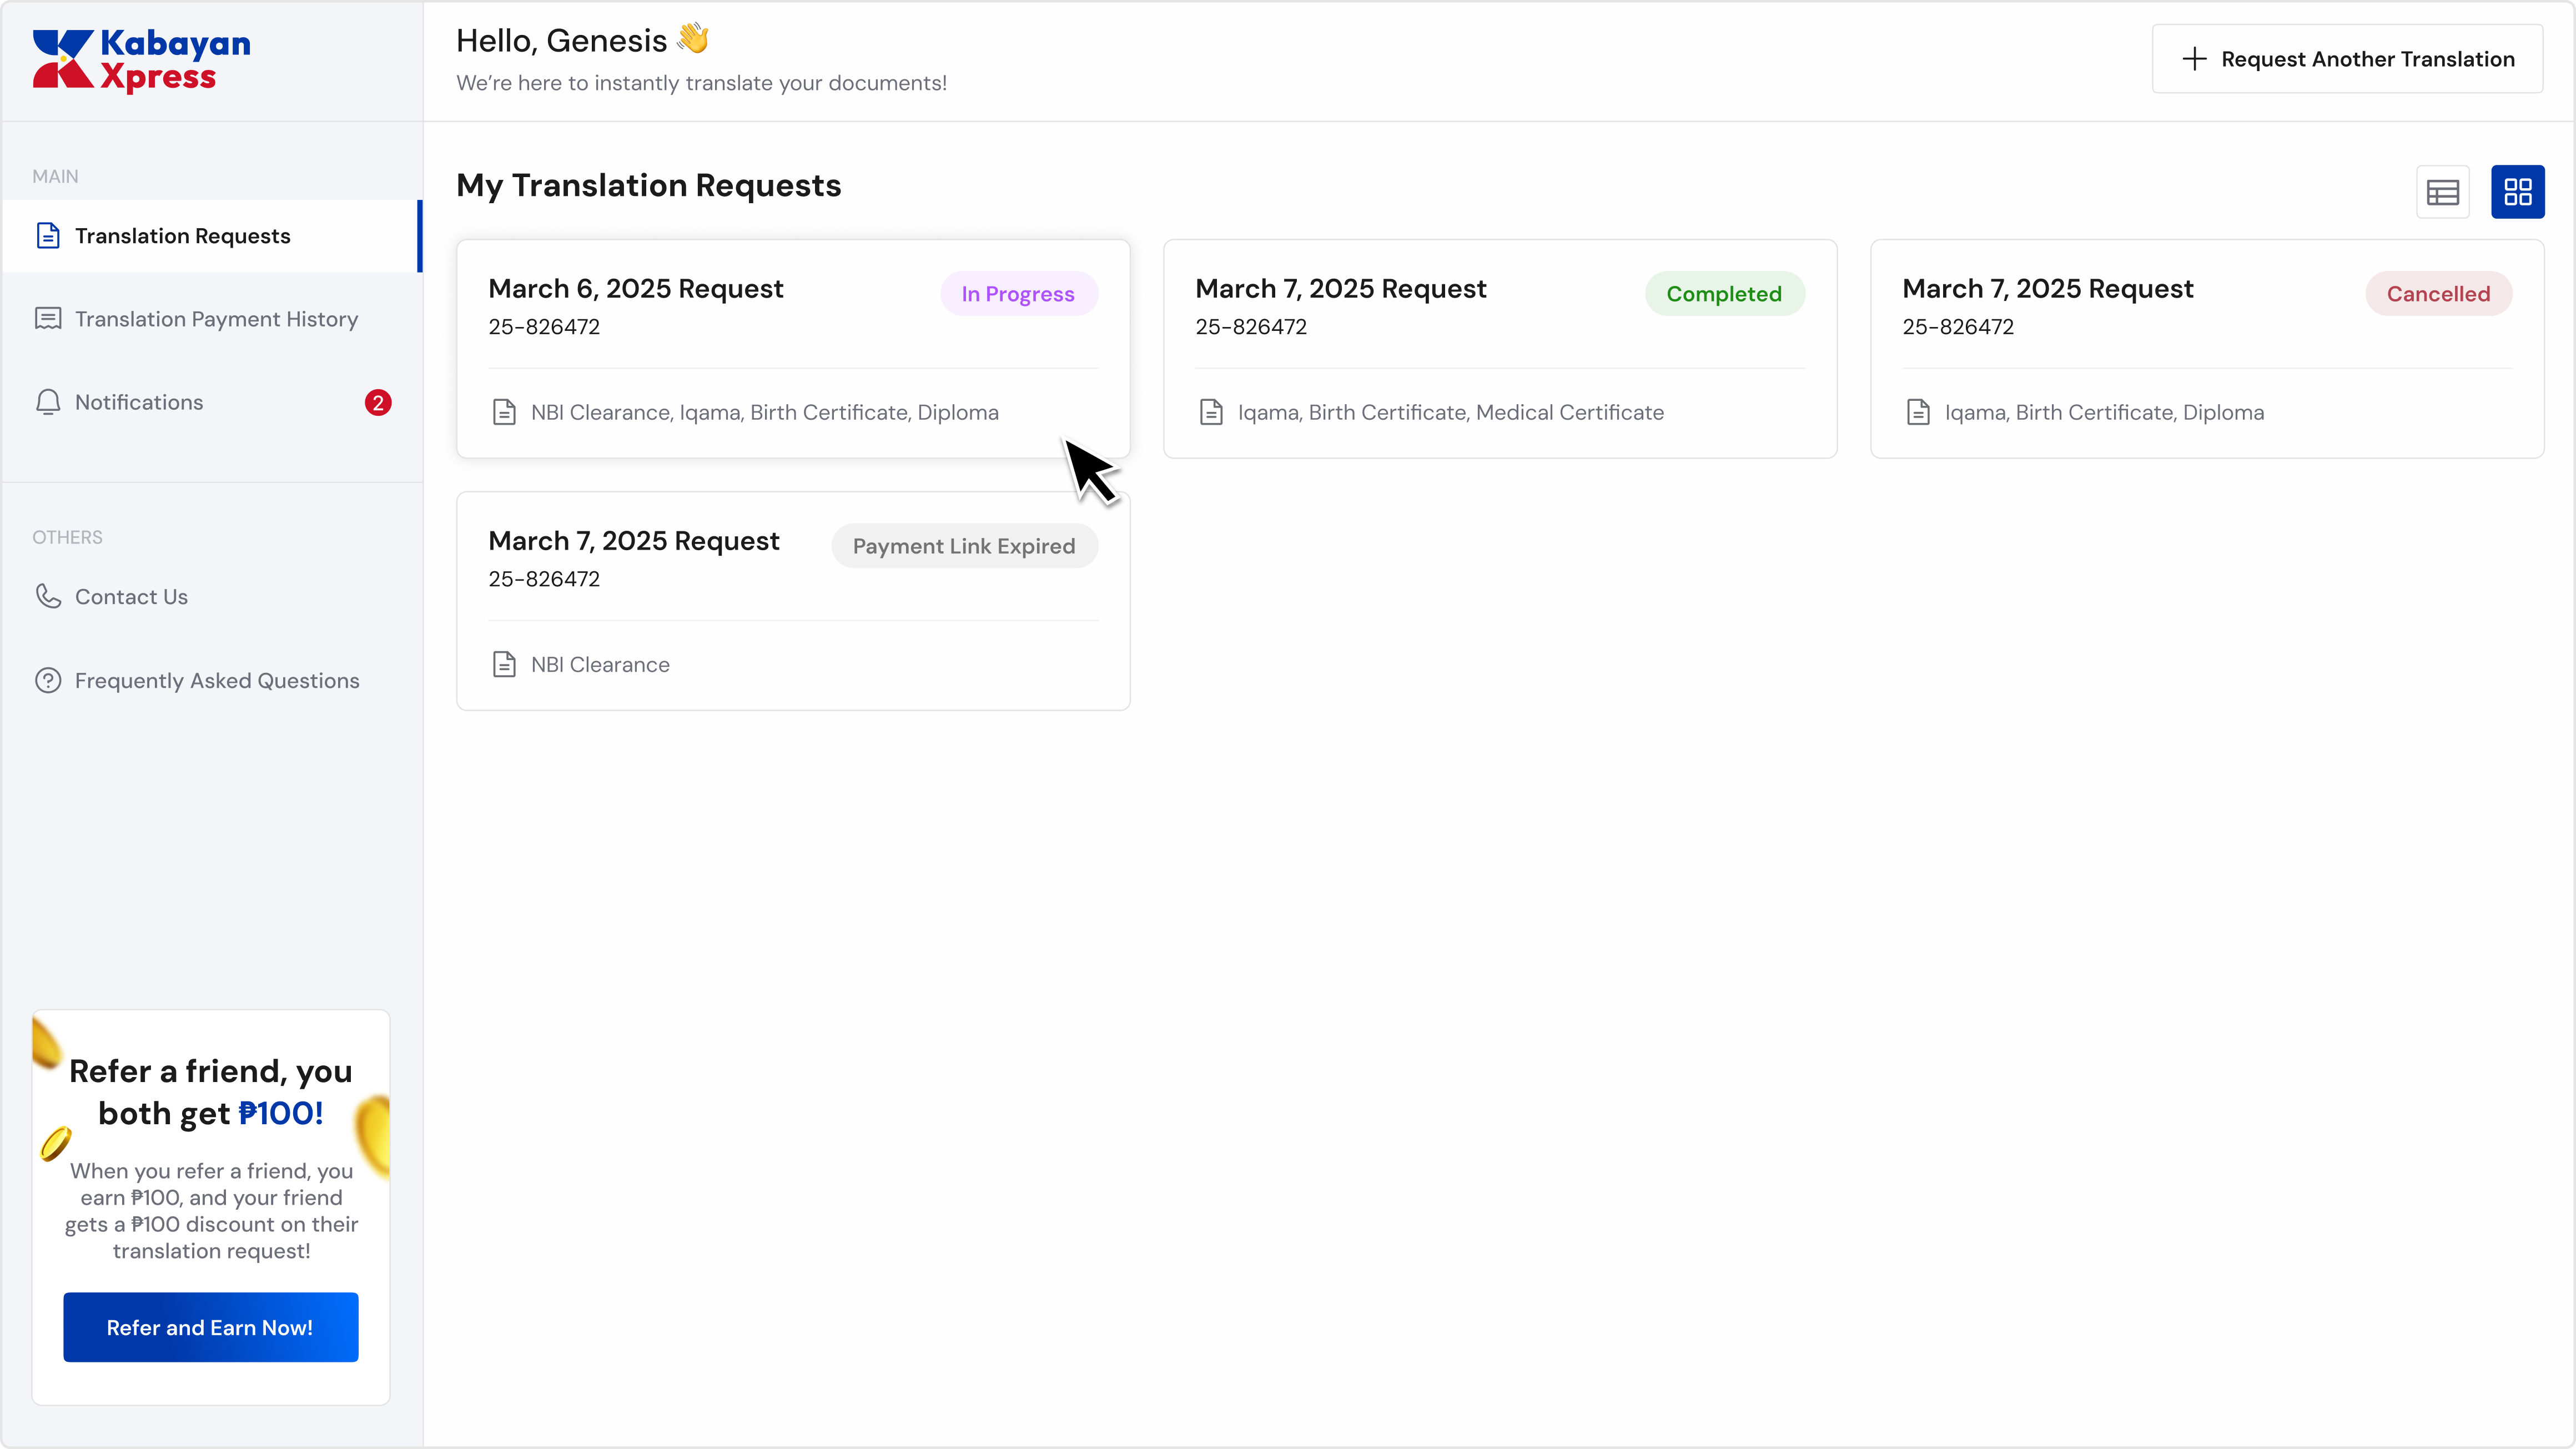Click the red notification count badge
2576x1449 pixels.
[x=377, y=402]
